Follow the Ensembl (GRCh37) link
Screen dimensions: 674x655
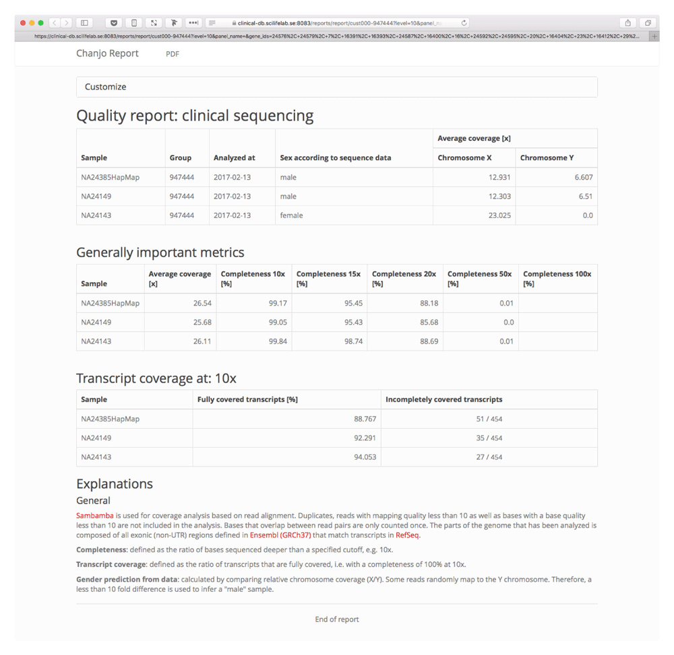(x=280, y=535)
